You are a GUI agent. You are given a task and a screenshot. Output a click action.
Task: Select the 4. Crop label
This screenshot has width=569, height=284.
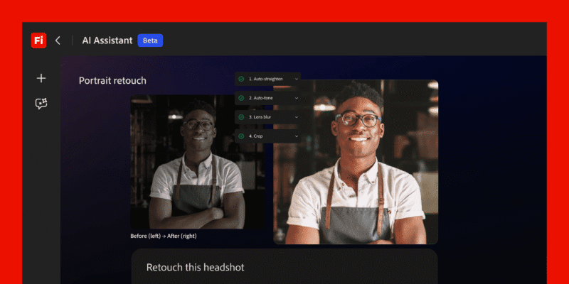click(256, 136)
